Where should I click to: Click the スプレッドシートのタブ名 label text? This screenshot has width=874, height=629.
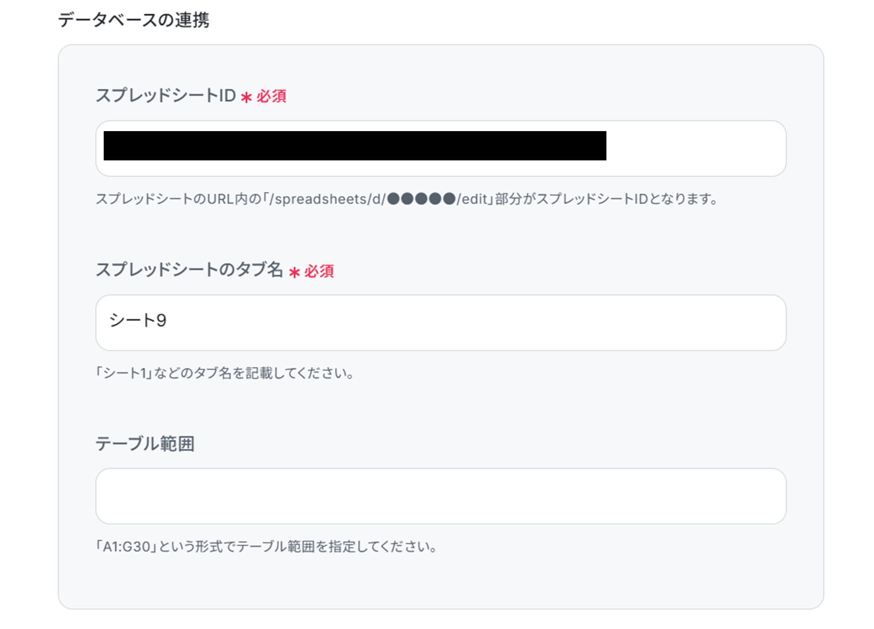point(189,270)
